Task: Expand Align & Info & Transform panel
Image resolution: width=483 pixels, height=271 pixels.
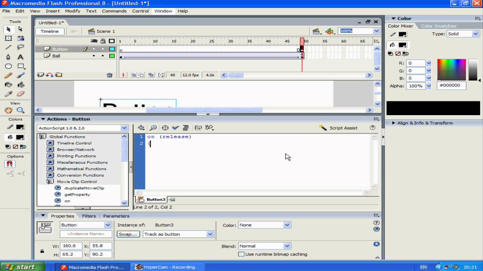Action: pos(394,123)
